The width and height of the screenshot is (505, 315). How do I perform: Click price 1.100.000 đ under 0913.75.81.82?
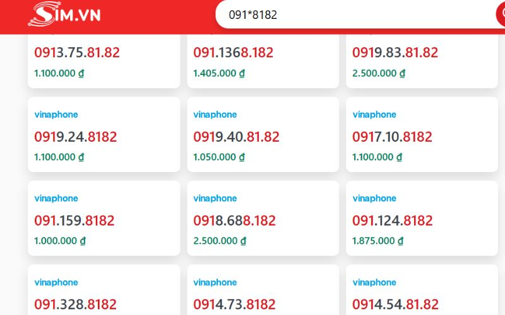[x=59, y=73]
